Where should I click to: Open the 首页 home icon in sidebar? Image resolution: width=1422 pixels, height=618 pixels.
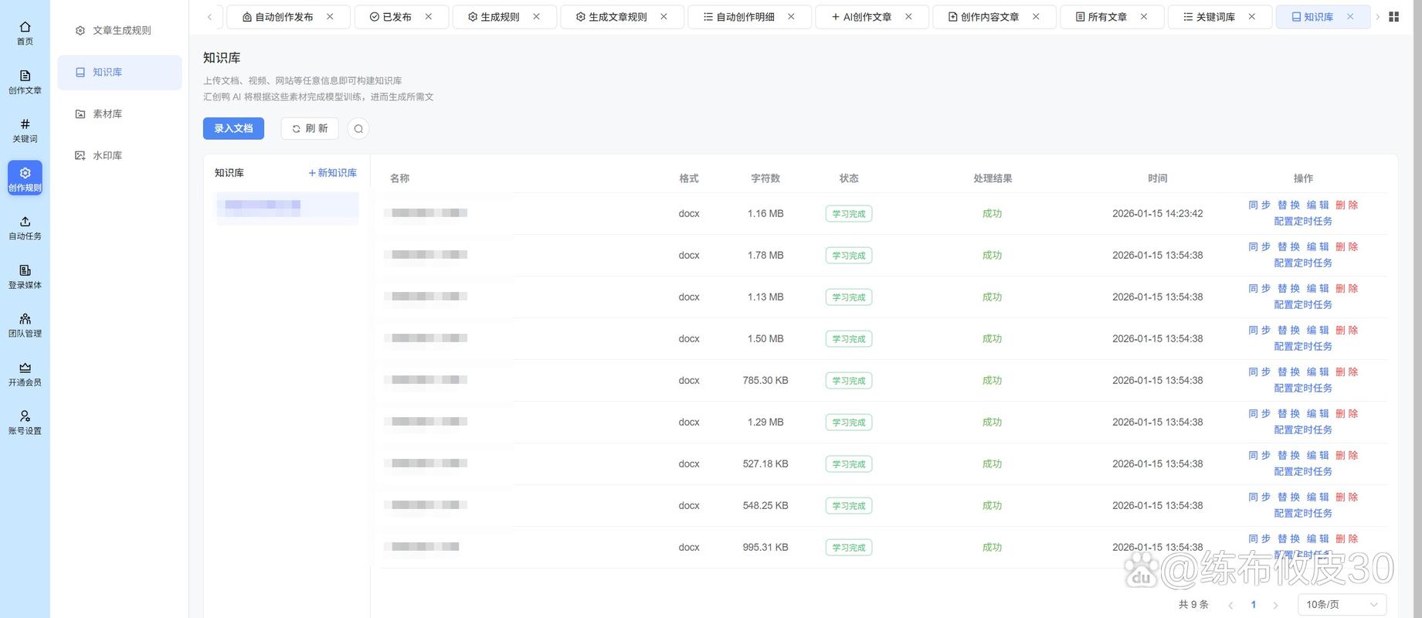click(x=25, y=27)
